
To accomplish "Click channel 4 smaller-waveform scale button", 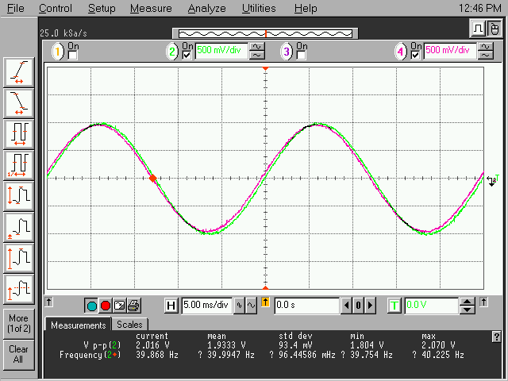I will pos(485,55).
